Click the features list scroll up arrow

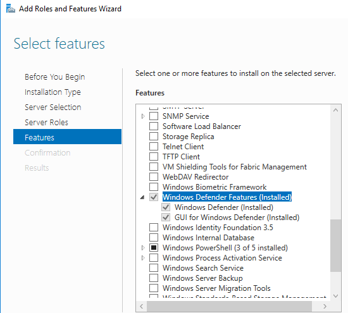tap(335, 110)
